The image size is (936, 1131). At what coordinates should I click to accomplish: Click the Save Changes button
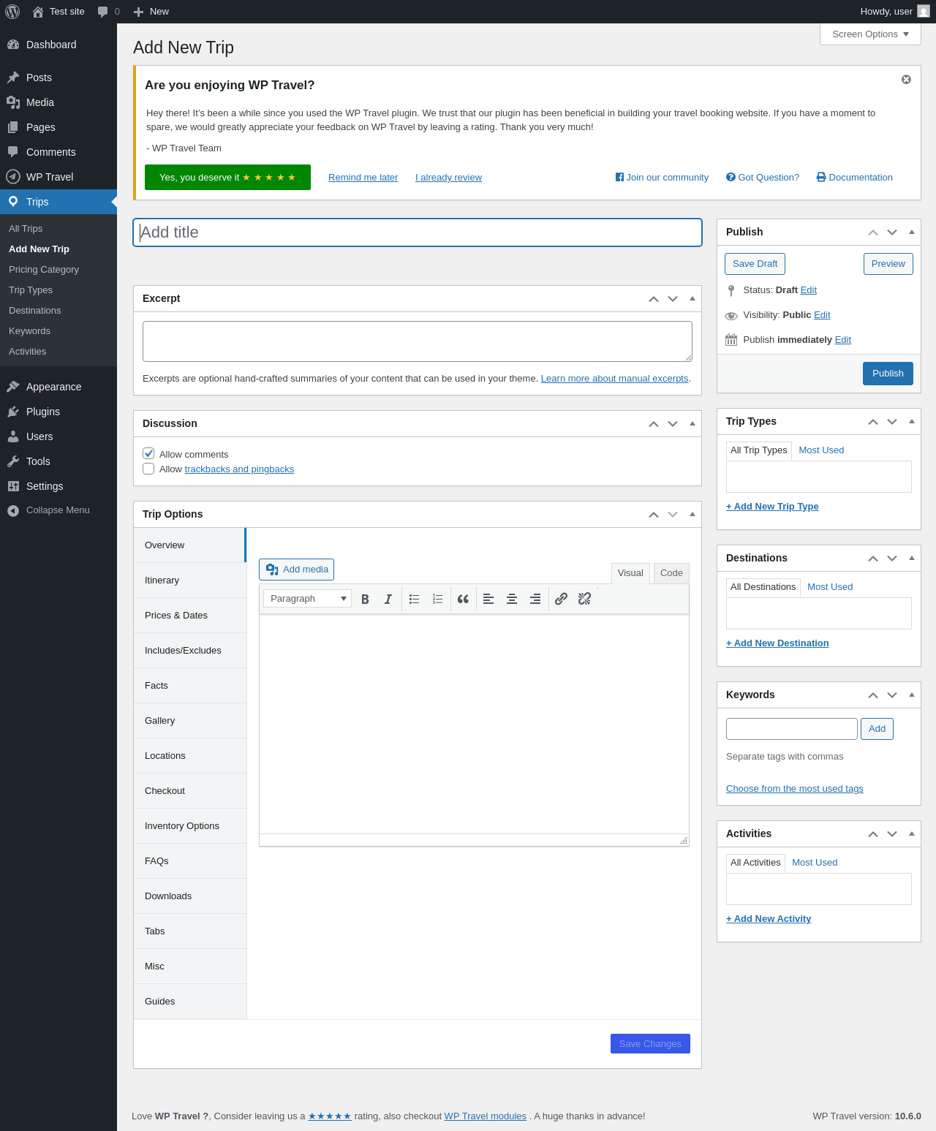tap(650, 1044)
